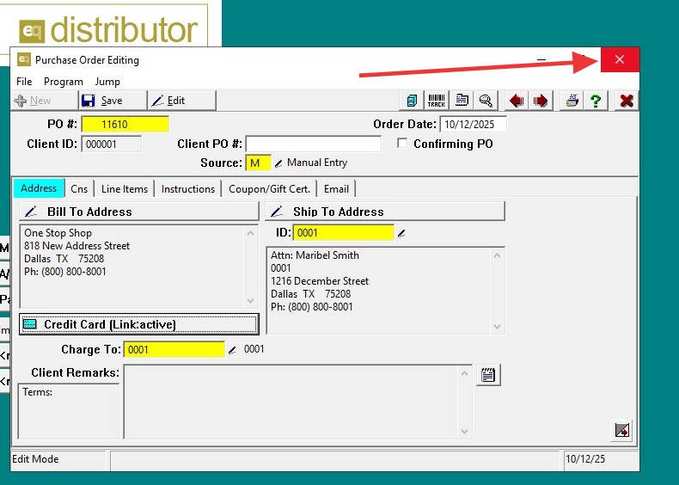Click Client Remarks scrollbar up arrow
679x485 pixels.
click(x=464, y=373)
